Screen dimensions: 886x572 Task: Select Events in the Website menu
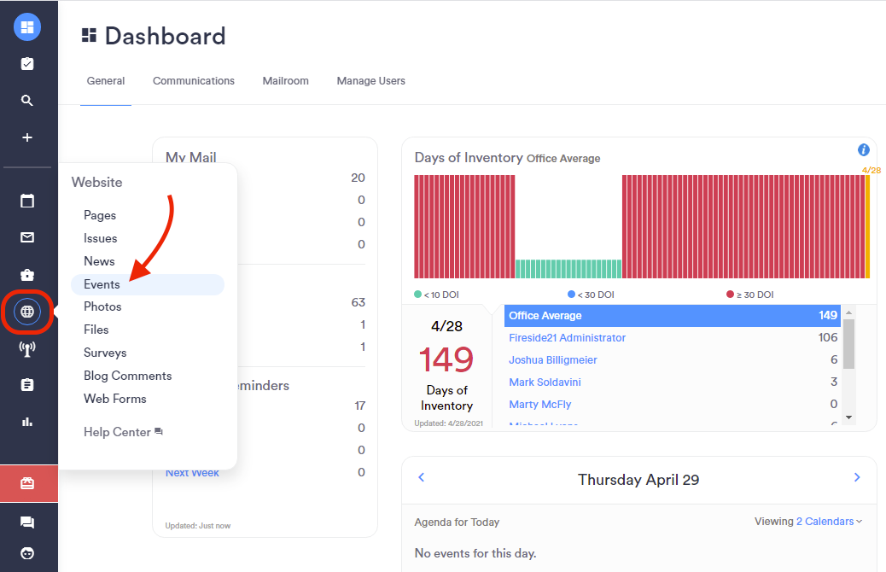click(x=101, y=283)
